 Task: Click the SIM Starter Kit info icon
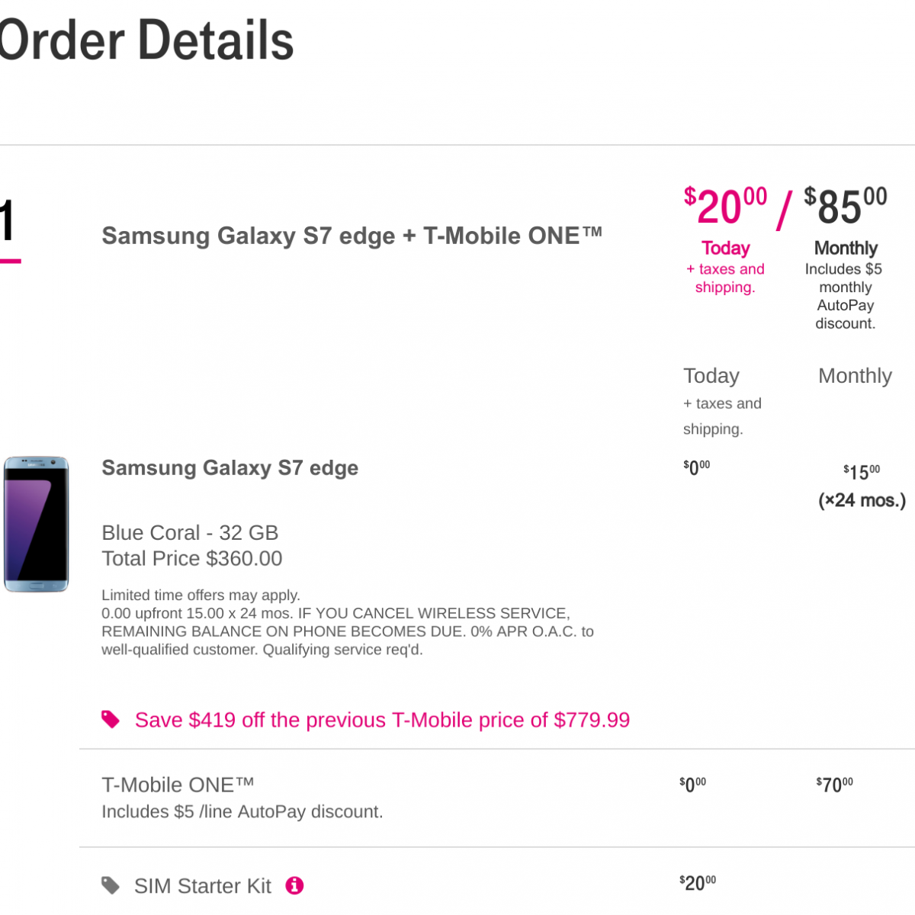294,885
